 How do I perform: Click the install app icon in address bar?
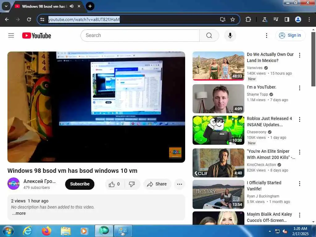point(223,19)
